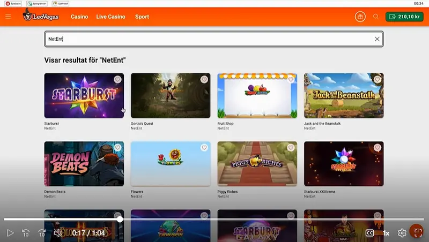The image size is (429, 242).
Task: Click the 'Demon Beats' title text
Action: tap(55, 192)
